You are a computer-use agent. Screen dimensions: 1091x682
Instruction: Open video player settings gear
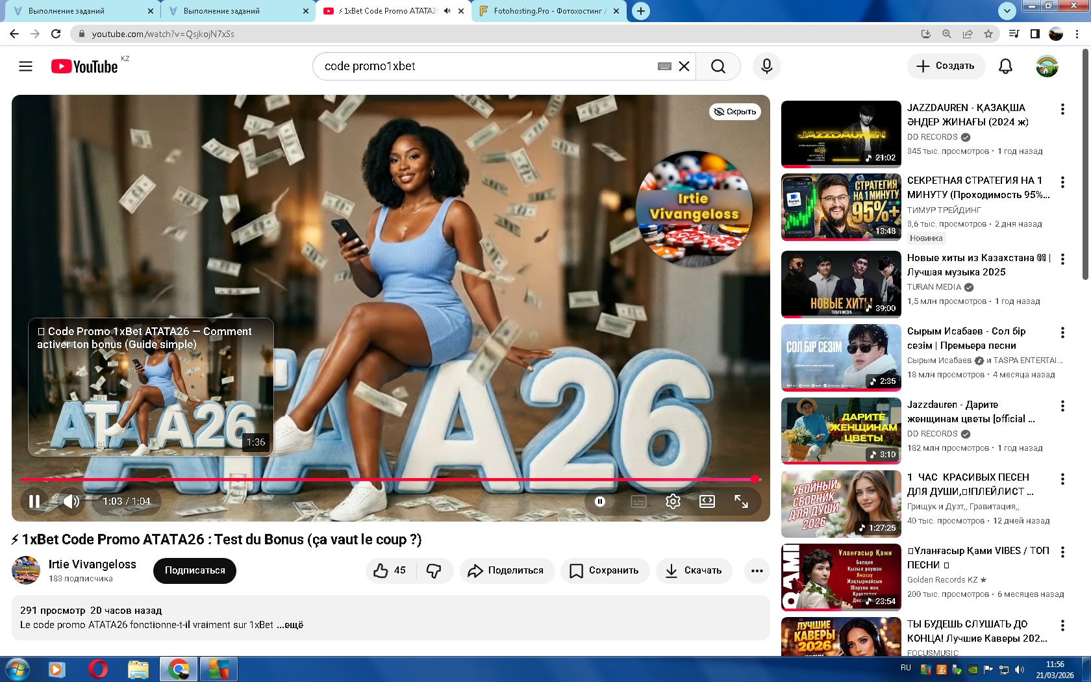pyautogui.click(x=673, y=501)
